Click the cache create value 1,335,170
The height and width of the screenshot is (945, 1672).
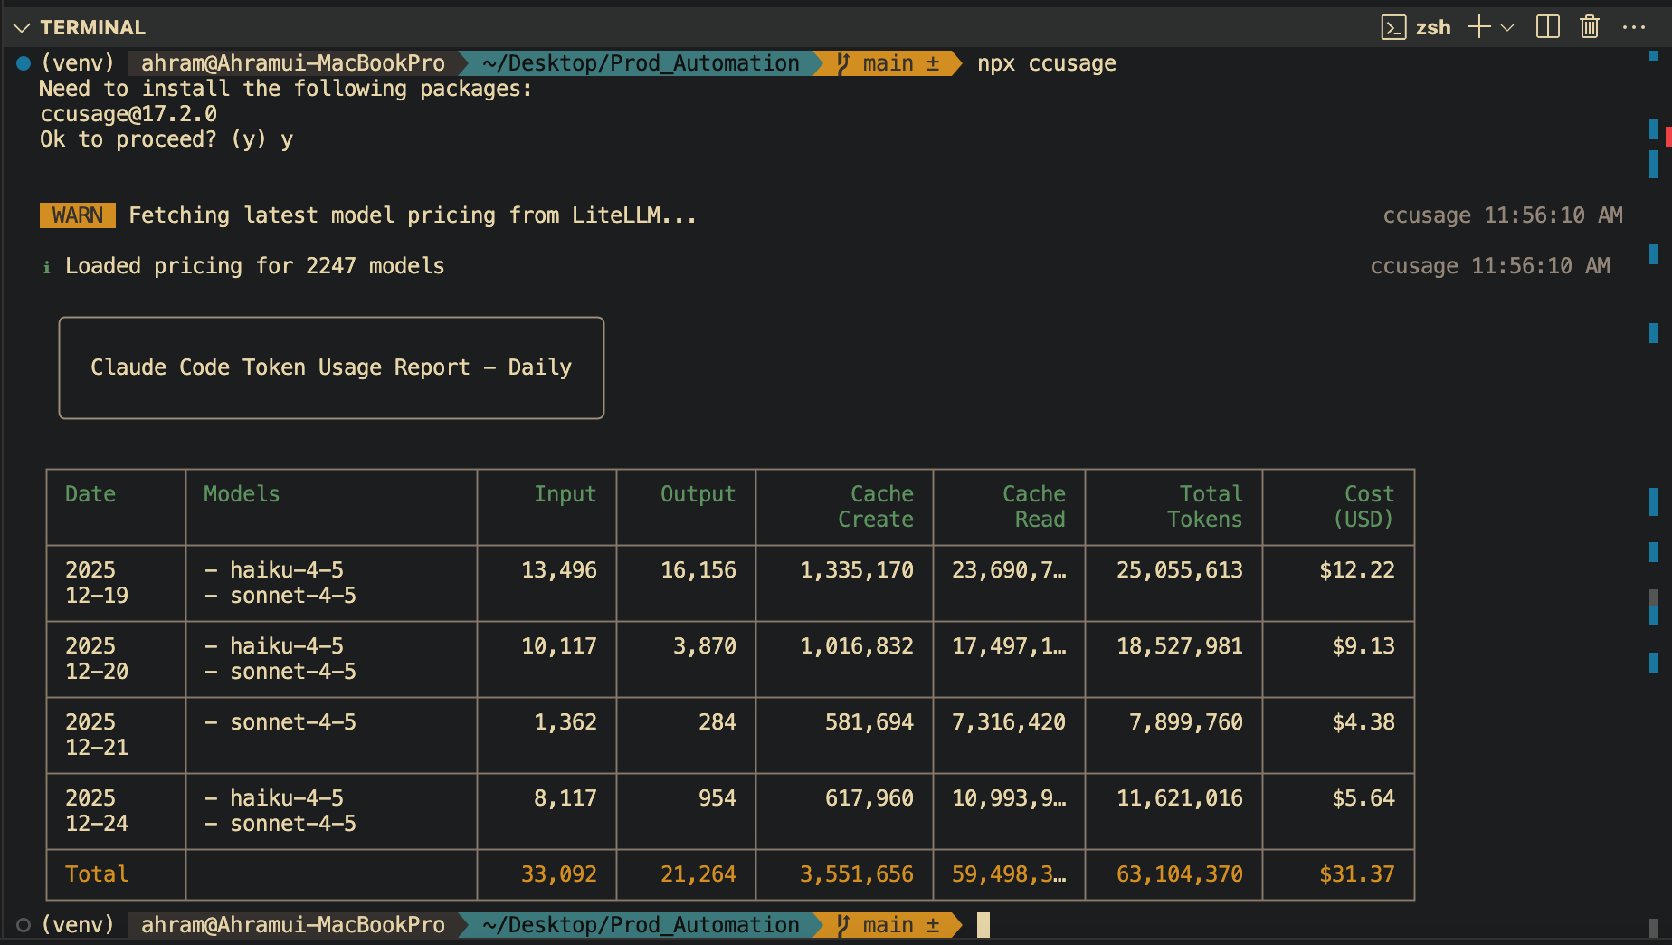[857, 570]
